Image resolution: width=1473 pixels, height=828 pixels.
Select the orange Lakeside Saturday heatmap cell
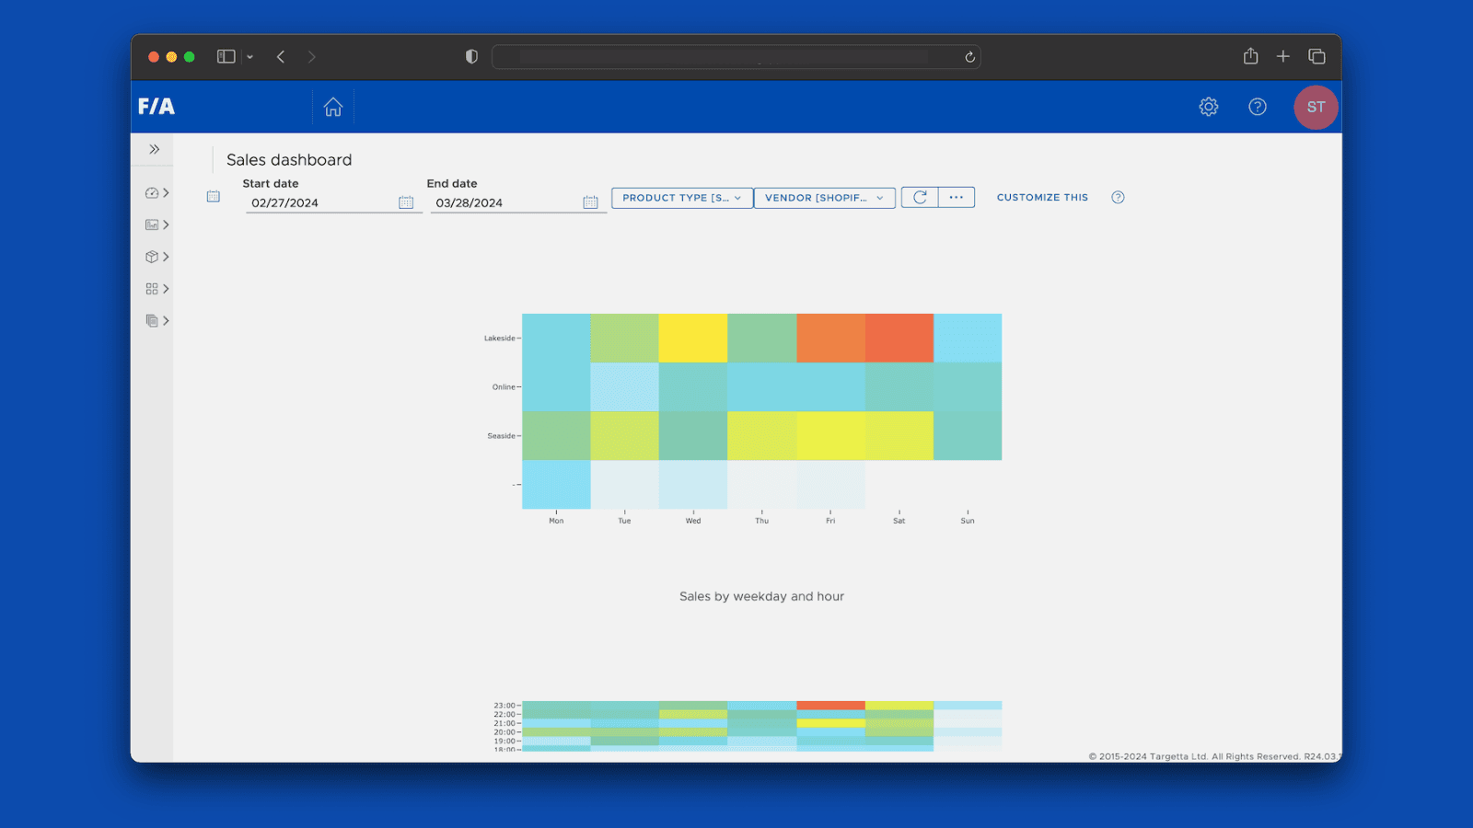[x=899, y=338]
